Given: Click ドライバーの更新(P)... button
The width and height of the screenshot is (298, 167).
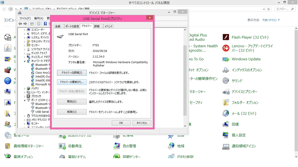Looking at the screenshot, I should pos(72,82).
